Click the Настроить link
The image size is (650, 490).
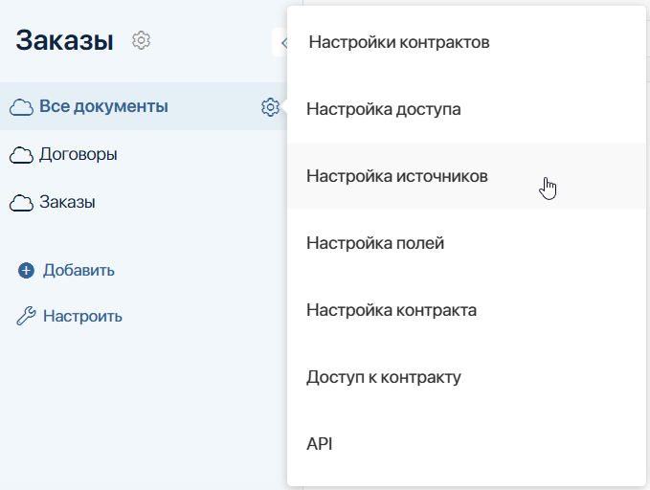pyautogui.click(x=82, y=317)
